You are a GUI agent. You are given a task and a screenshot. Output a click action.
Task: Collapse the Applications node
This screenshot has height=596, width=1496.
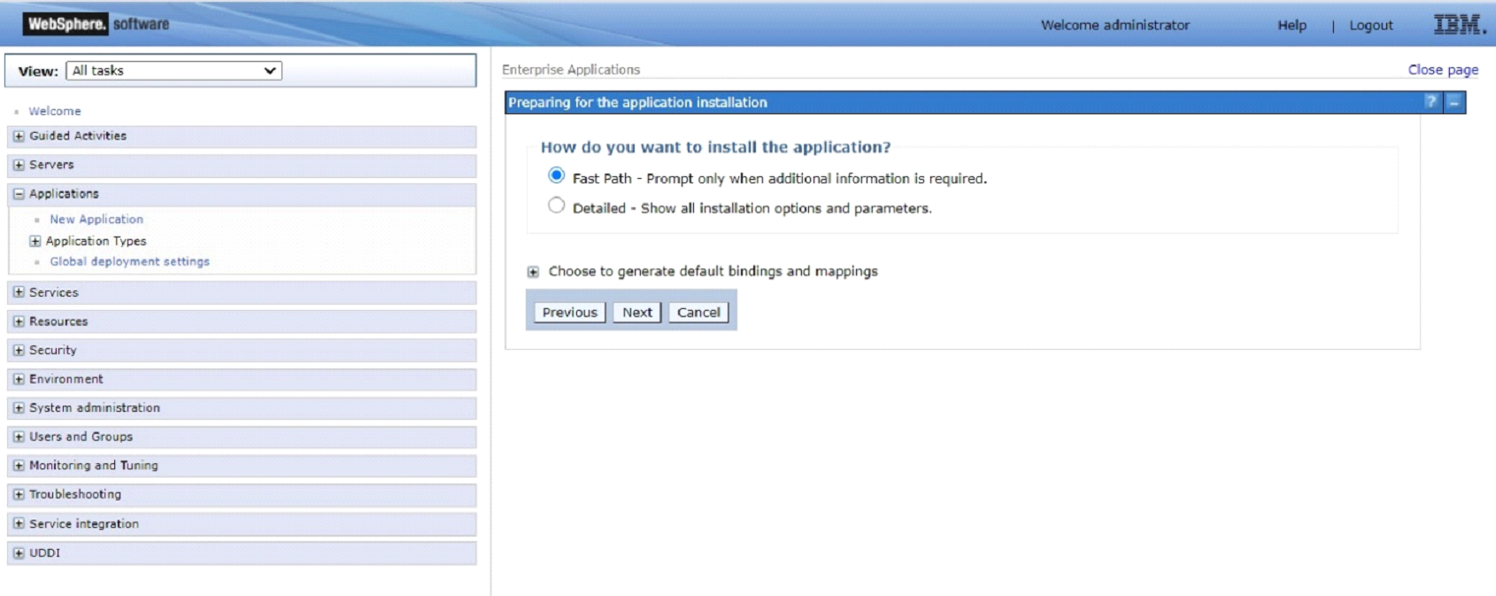coord(19,194)
